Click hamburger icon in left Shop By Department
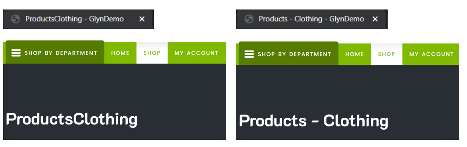The image size is (467, 147). [16, 53]
